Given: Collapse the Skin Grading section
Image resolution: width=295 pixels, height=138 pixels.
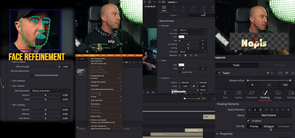Looking at the screenshot, I should tap(11, 105).
